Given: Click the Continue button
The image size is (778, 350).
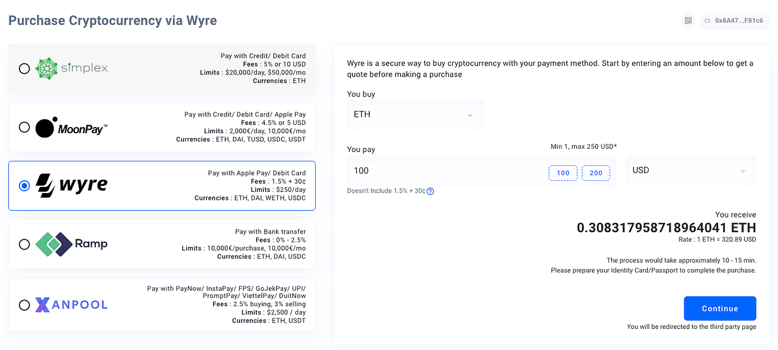Looking at the screenshot, I should [720, 308].
